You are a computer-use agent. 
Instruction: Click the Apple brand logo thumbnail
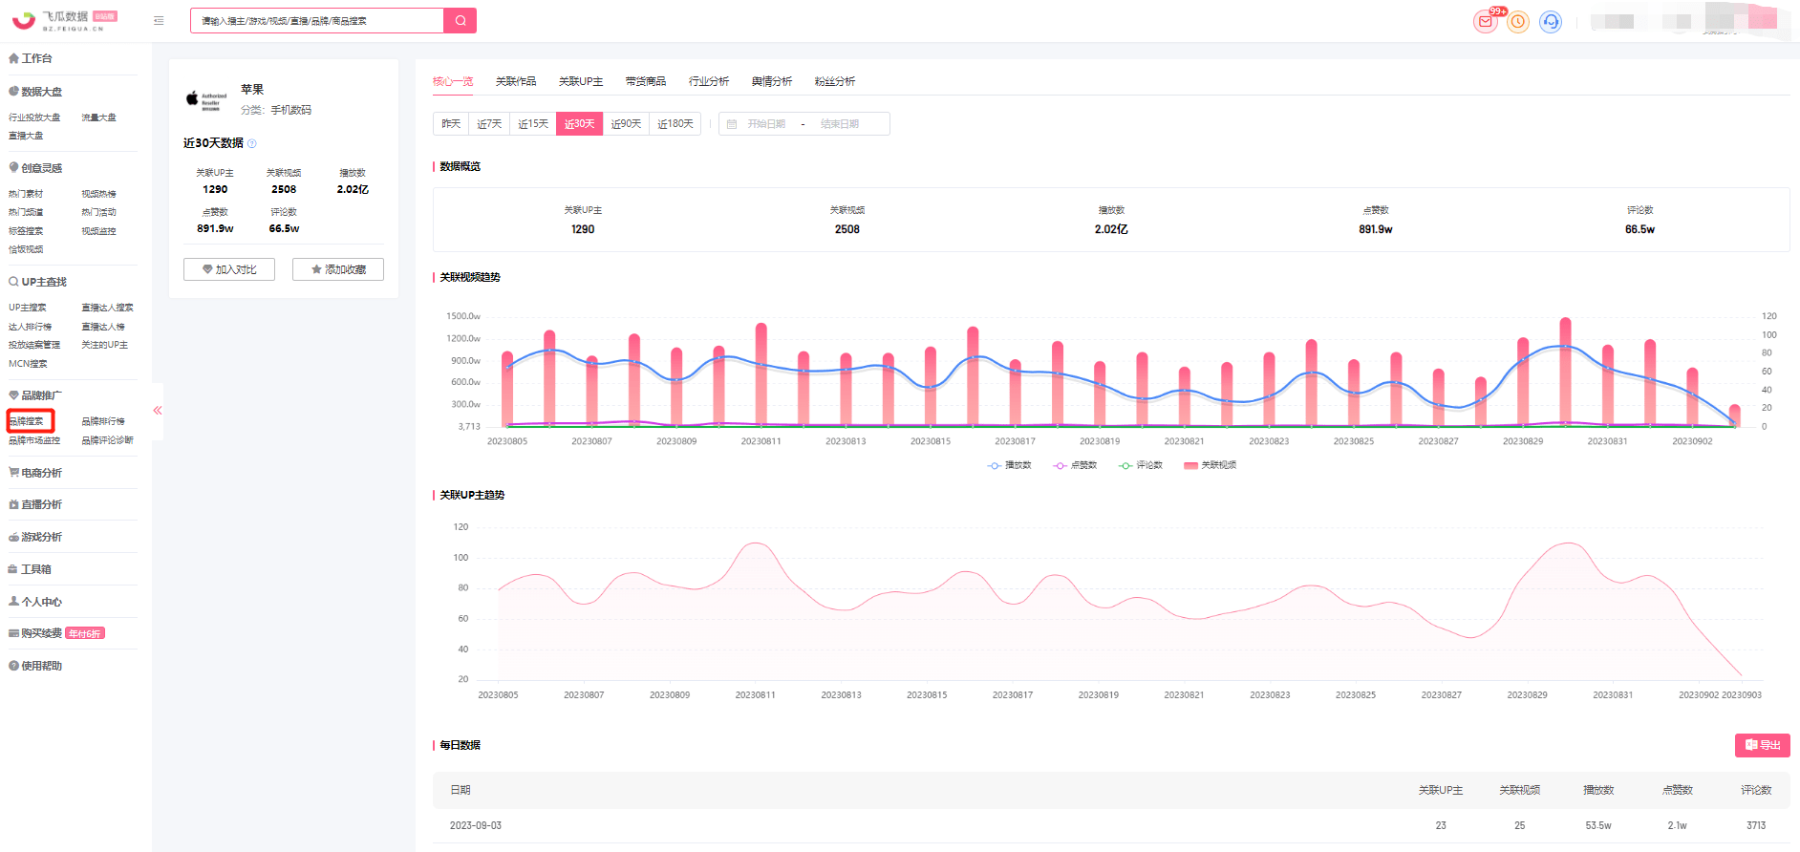(206, 100)
